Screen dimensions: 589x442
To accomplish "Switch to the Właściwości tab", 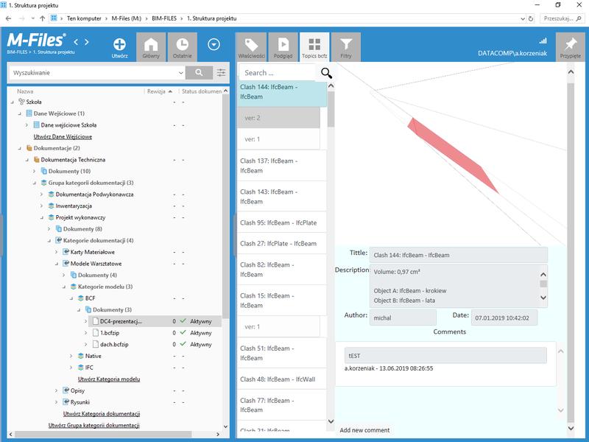I will 251,46.
